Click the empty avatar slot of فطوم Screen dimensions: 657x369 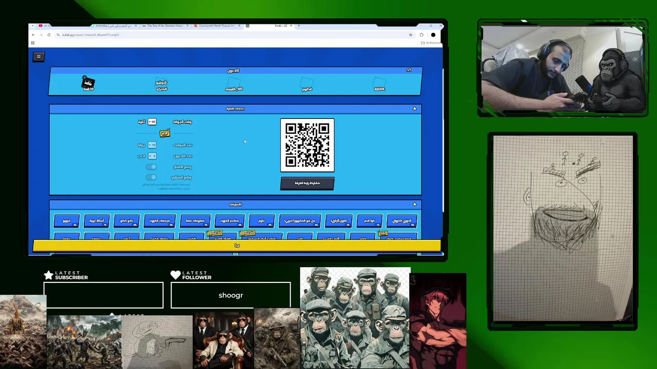tap(307, 81)
